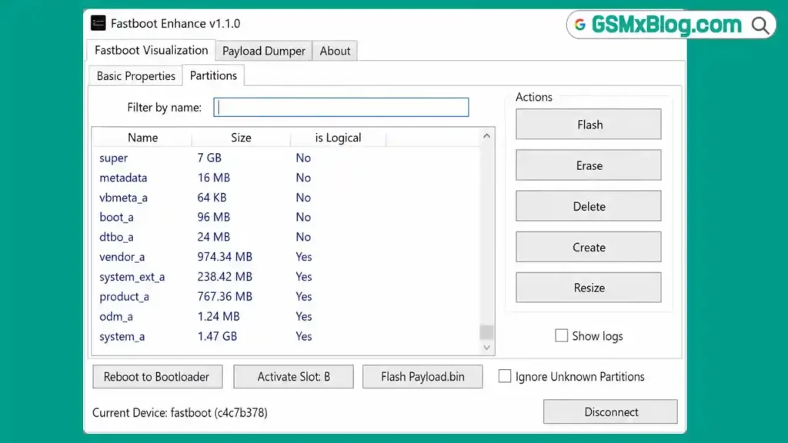Select the boot_a partition row
Viewport: 788px width, 443px height.
(286, 217)
